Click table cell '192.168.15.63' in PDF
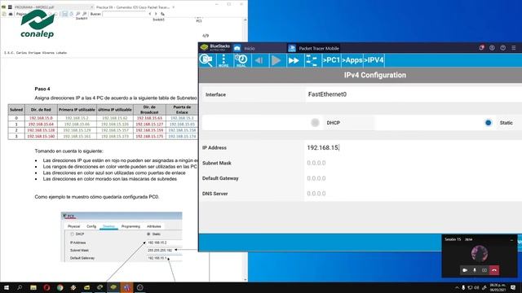The width and height of the screenshot is (522, 293). [x=149, y=118]
